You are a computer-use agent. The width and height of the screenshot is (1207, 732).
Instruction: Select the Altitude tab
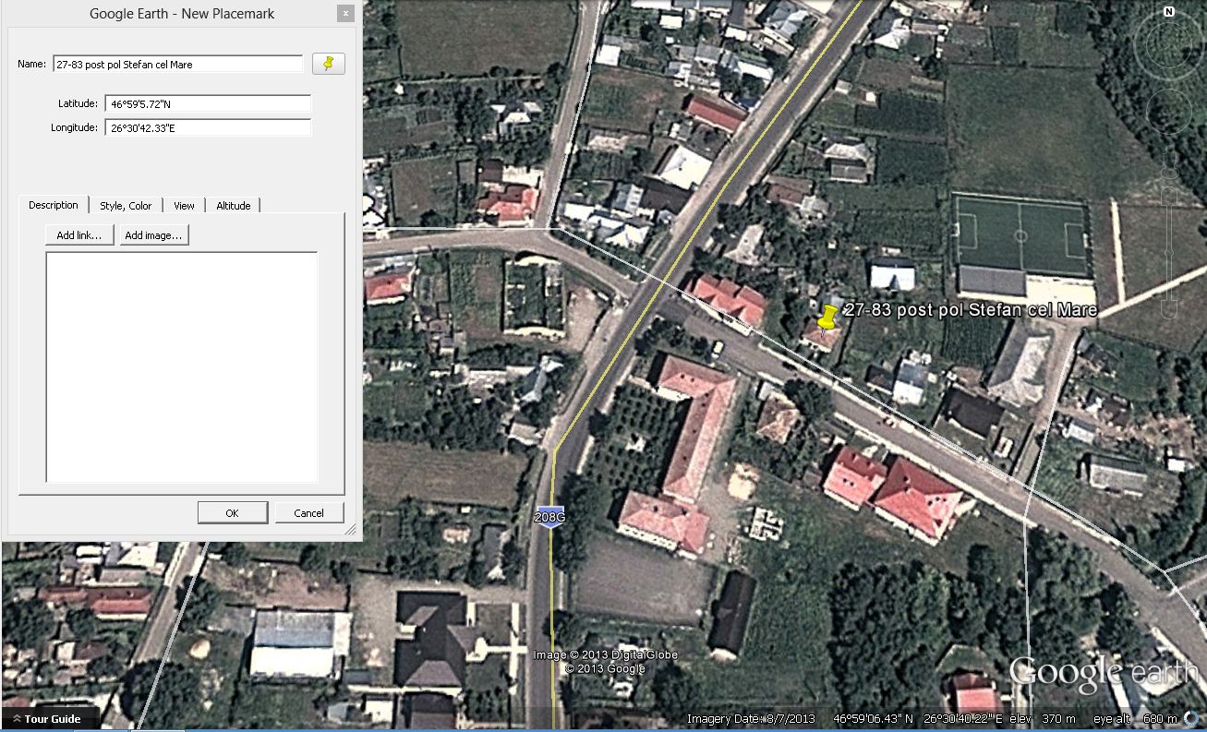point(233,206)
